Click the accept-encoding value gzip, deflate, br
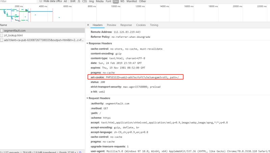The image size is (270, 153). tap(127, 127)
